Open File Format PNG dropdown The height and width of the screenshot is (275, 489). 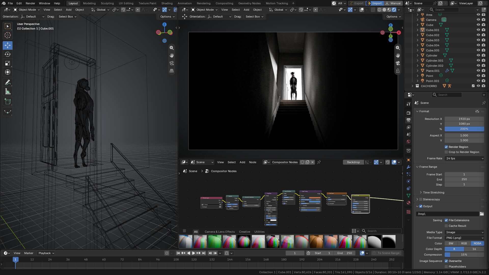click(464, 238)
